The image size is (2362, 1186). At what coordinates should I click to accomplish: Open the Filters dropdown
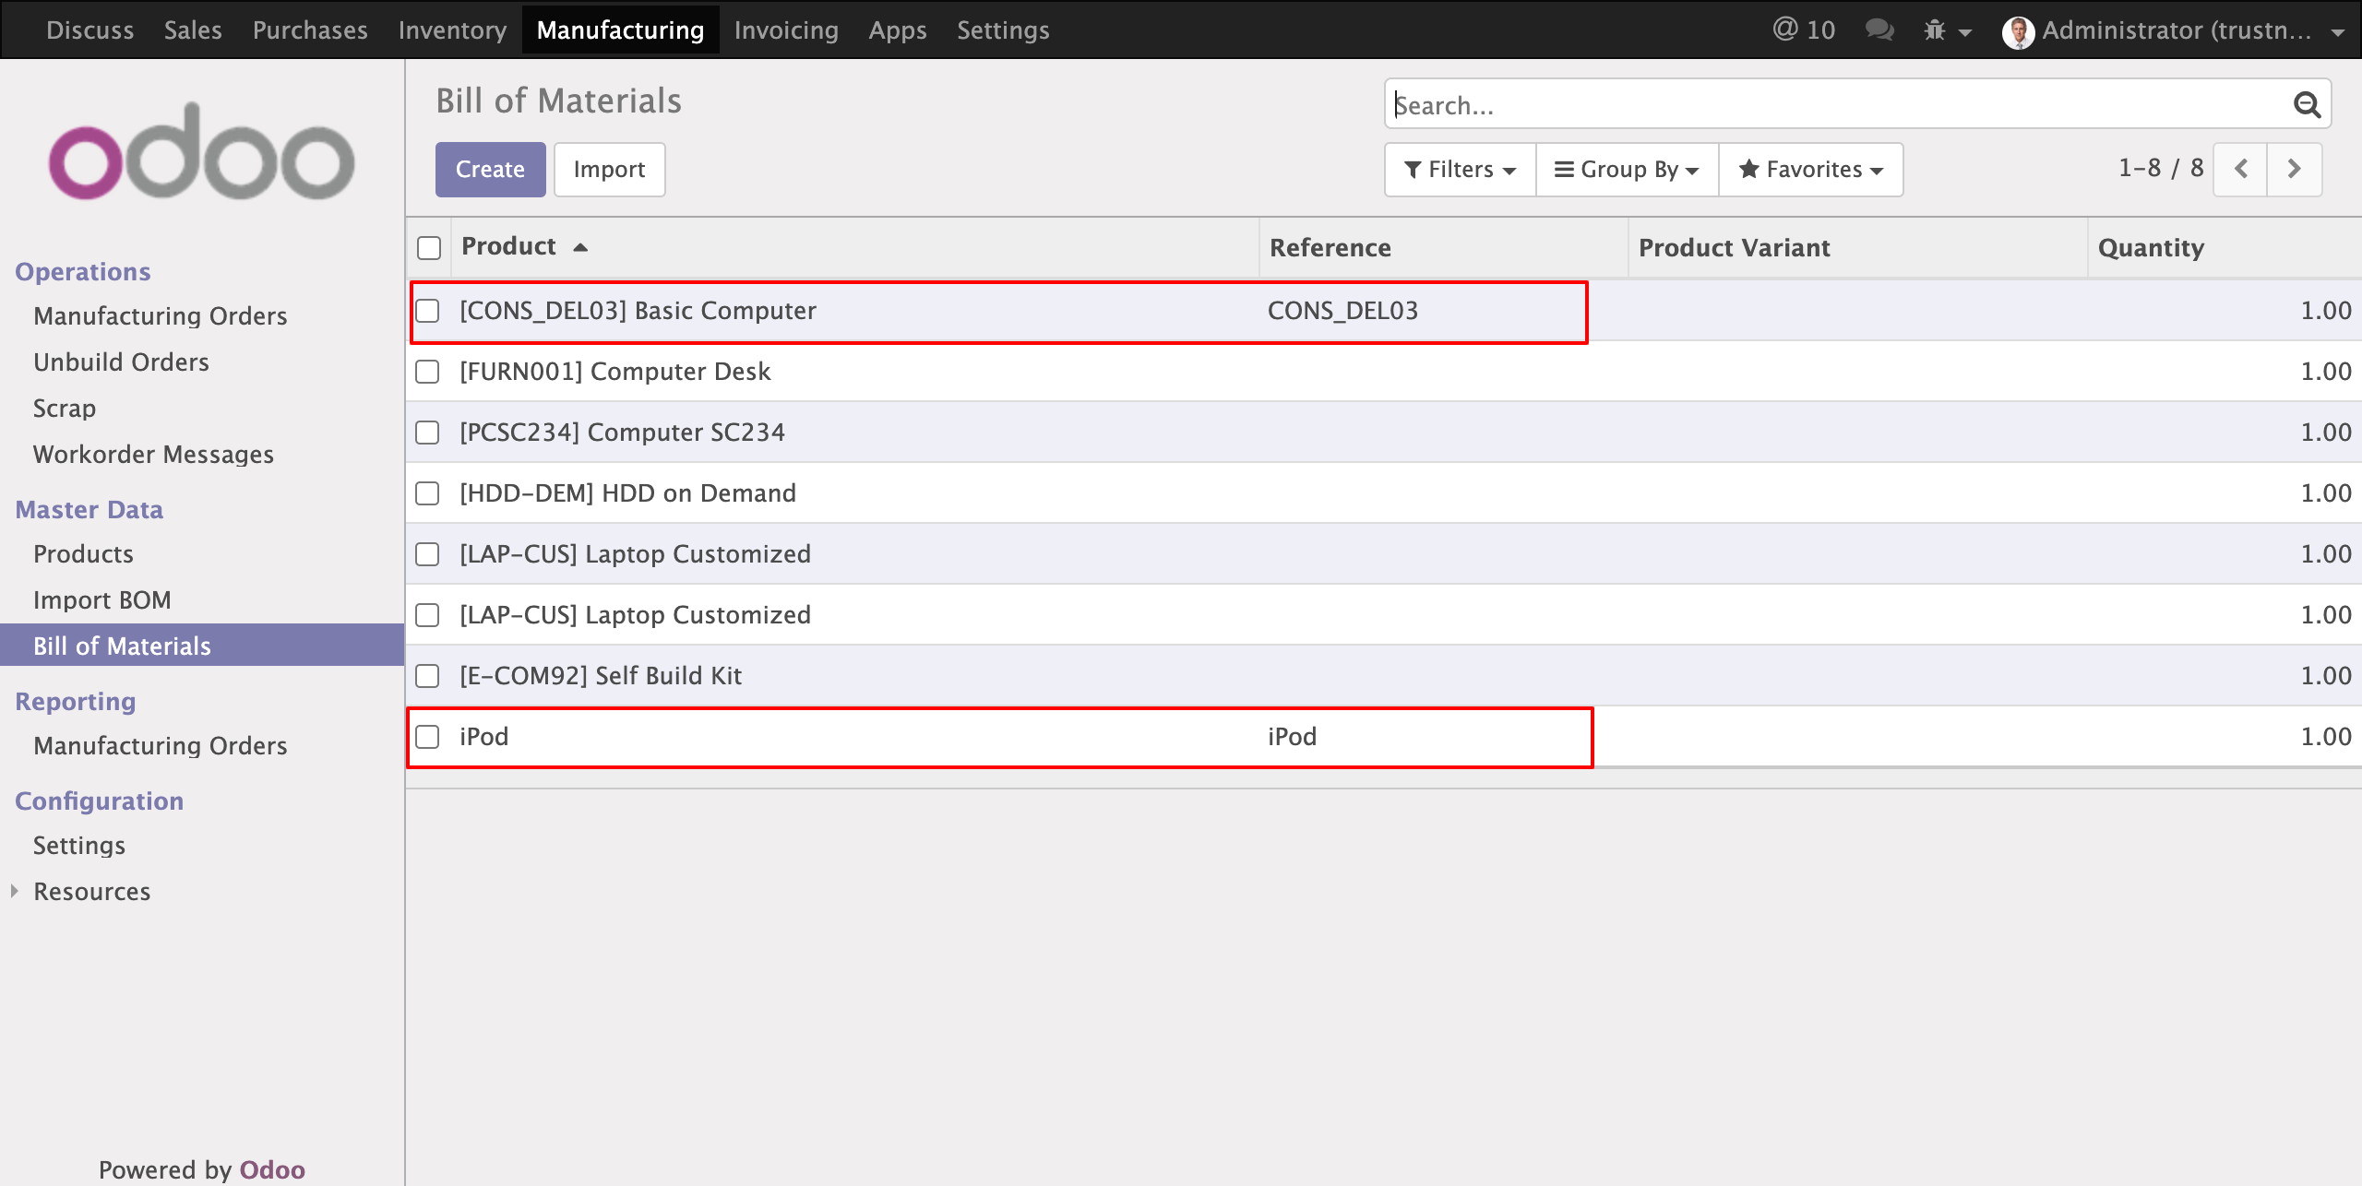point(1460,170)
